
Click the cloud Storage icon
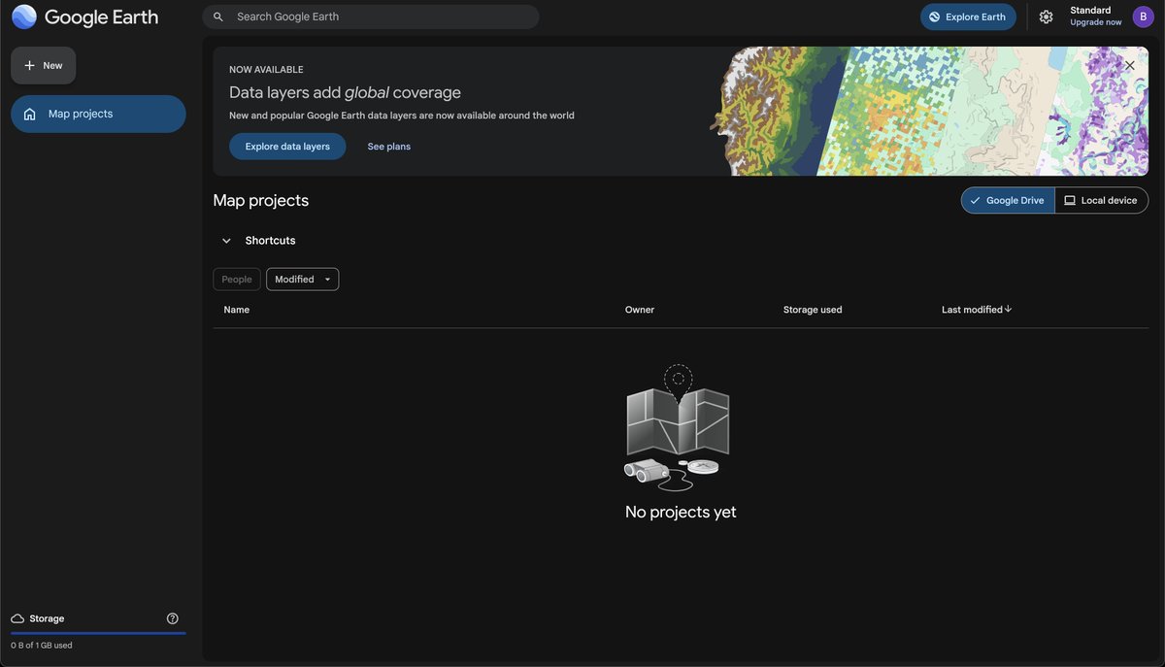(17, 618)
